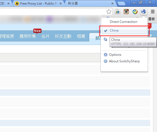Click the info icon beside About SwitchySharp
157x132 pixels.
coord(105,61)
